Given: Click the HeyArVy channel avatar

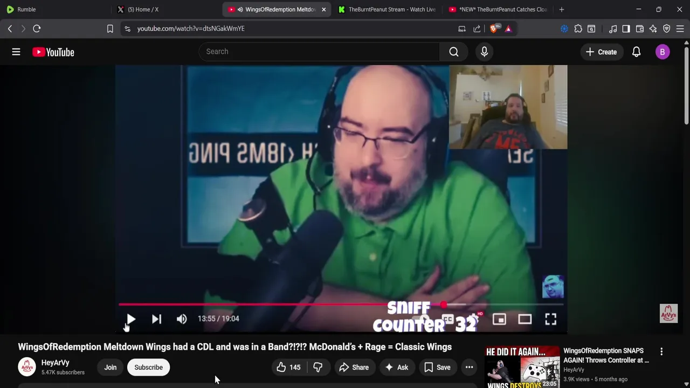Looking at the screenshot, I should tap(27, 367).
